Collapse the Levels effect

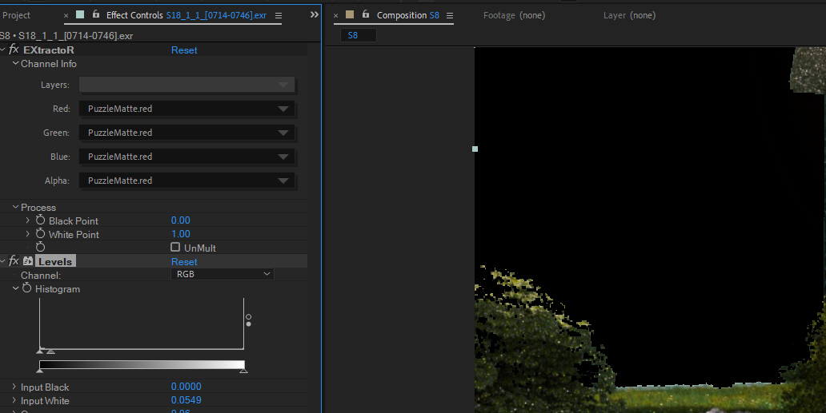pos(2,261)
